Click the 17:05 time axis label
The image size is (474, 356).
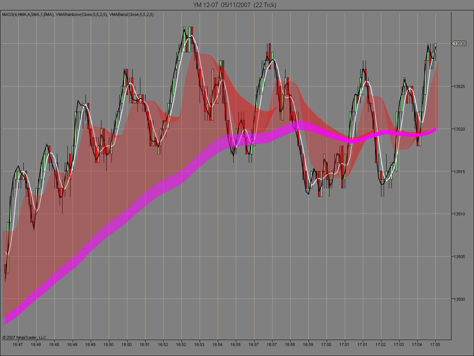435,345
